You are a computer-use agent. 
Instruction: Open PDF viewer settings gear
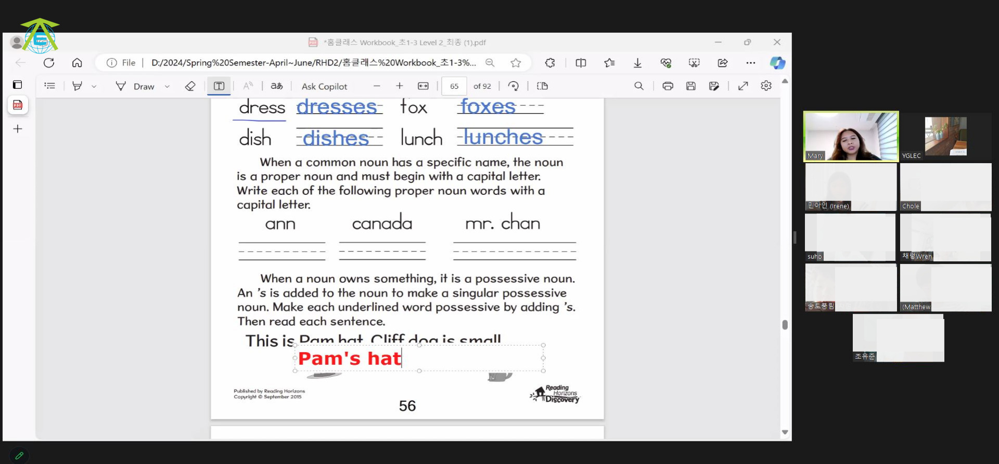tap(766, 86)
